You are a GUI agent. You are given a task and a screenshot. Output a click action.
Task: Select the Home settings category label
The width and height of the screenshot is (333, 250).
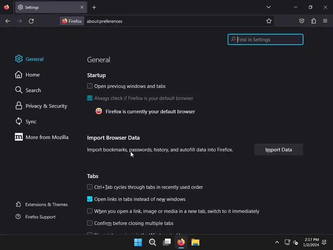(33, 75)
